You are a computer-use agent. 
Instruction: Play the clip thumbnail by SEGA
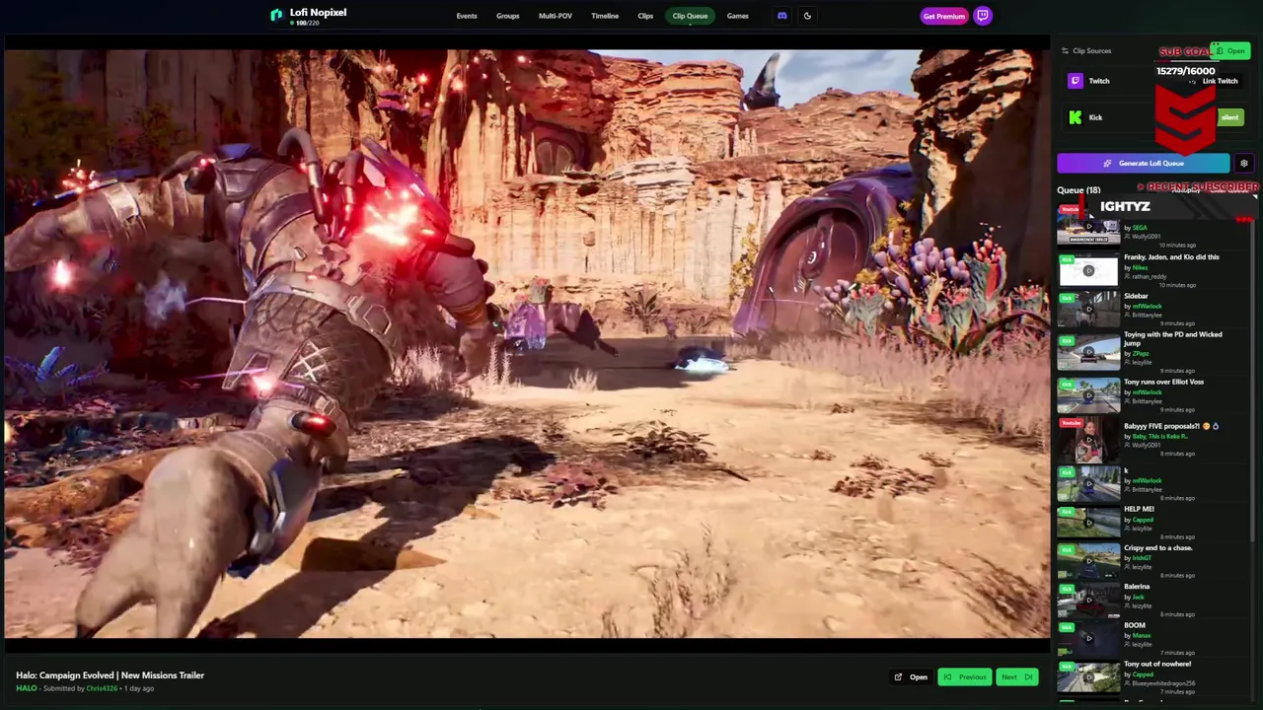tap(1088, 227)
